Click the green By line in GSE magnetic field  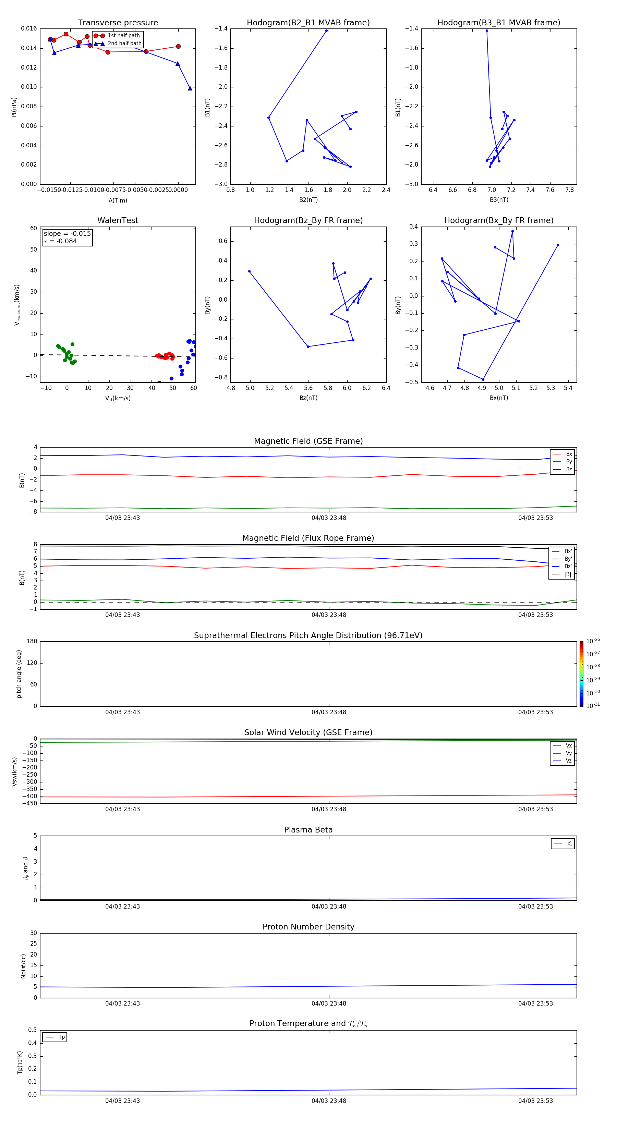(x=308, y=508)
